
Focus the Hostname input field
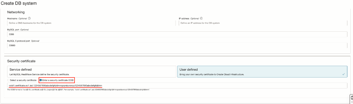tap(92, 23)
